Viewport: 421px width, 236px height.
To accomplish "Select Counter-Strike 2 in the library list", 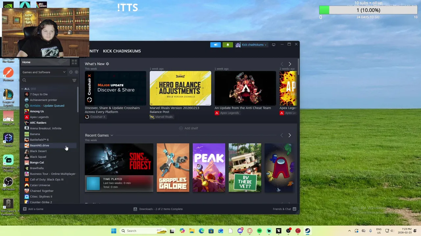I will 41,202.
